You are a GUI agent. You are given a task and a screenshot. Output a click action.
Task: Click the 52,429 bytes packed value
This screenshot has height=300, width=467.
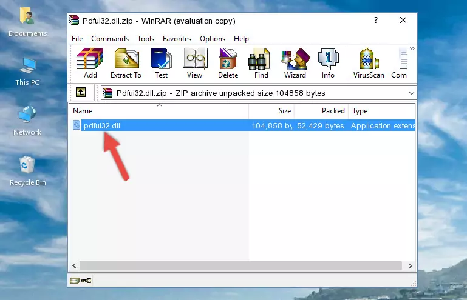(x=321, y=126)
